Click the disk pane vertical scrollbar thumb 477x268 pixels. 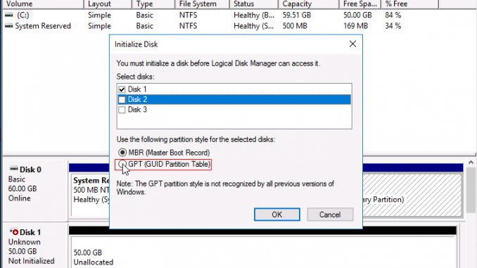(471, 190)
